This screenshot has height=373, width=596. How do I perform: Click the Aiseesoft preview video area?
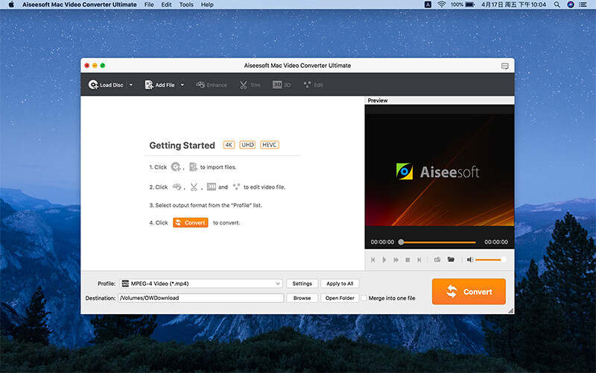tap(440, 170)
